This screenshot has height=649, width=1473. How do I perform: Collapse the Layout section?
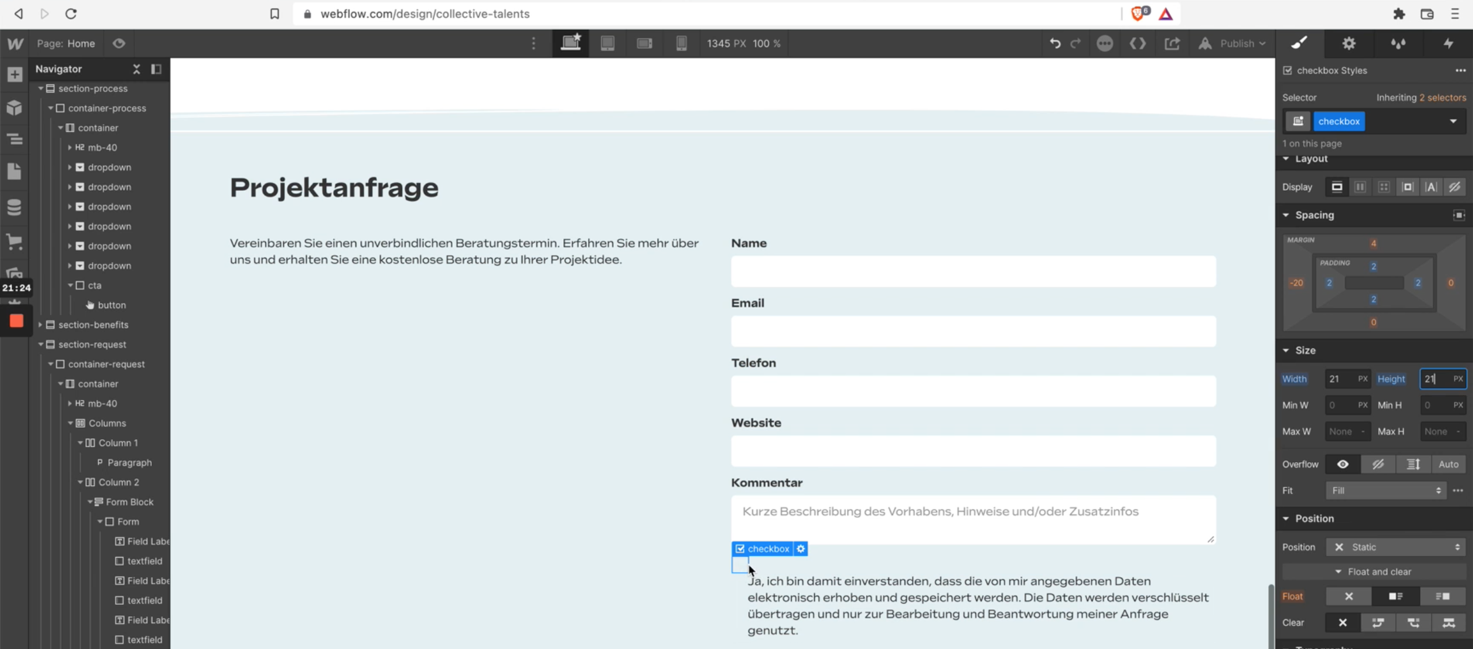[1286, 159]
